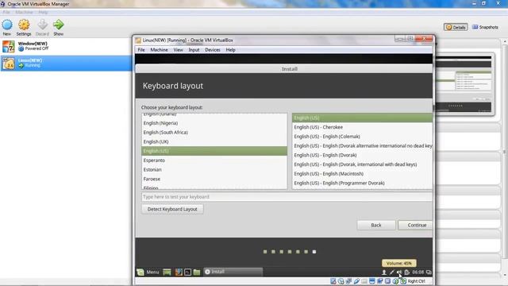Select English (US) - Cherokee variant
Image resolution: width=508 pixels, height=286 pixels.
click(362, 127)
